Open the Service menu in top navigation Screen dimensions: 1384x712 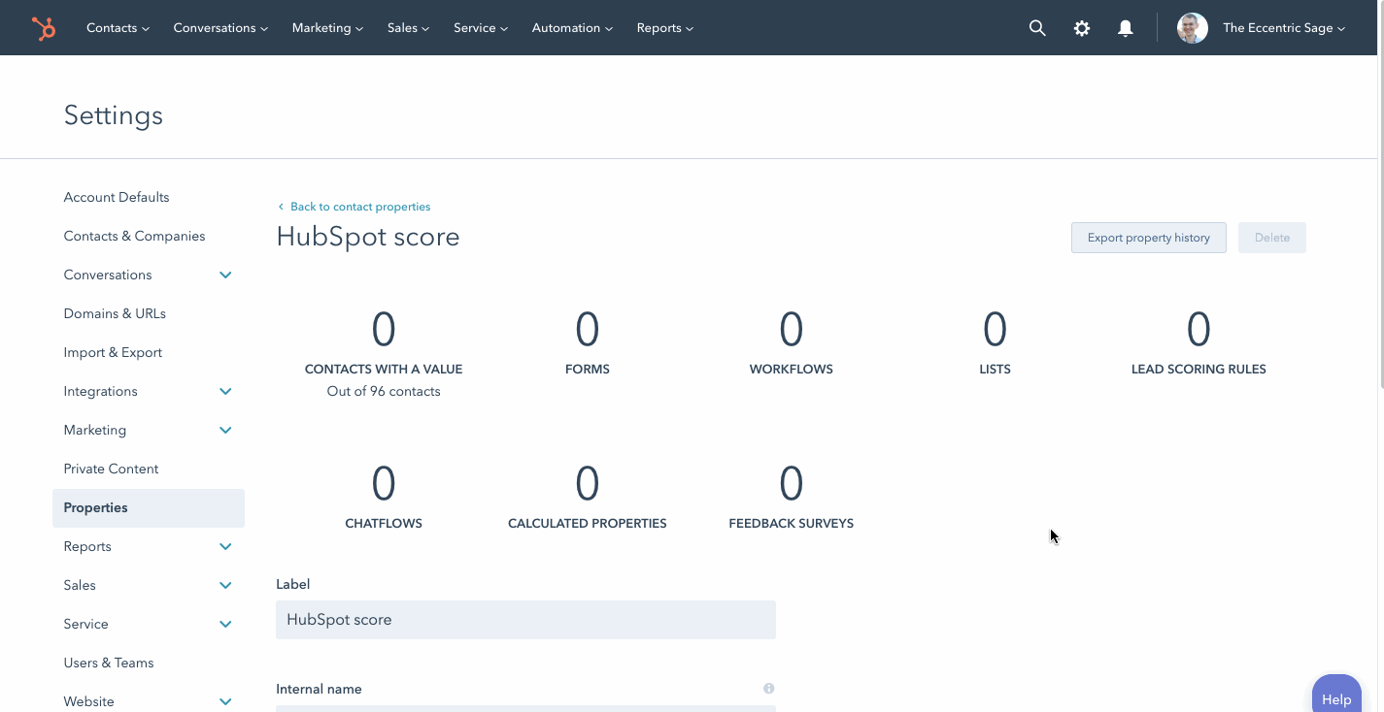[480, 27]
